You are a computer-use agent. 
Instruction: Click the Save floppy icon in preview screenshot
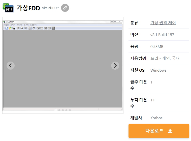[14, 28]
